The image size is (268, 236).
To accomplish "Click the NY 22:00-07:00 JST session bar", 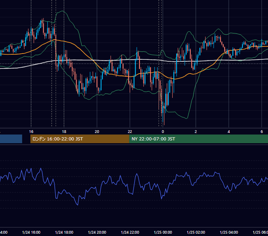I will pos(199,139).
